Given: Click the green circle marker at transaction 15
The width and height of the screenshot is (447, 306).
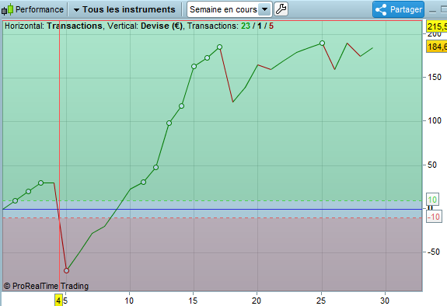Looking at the screenshot, I should pos(194,66).
